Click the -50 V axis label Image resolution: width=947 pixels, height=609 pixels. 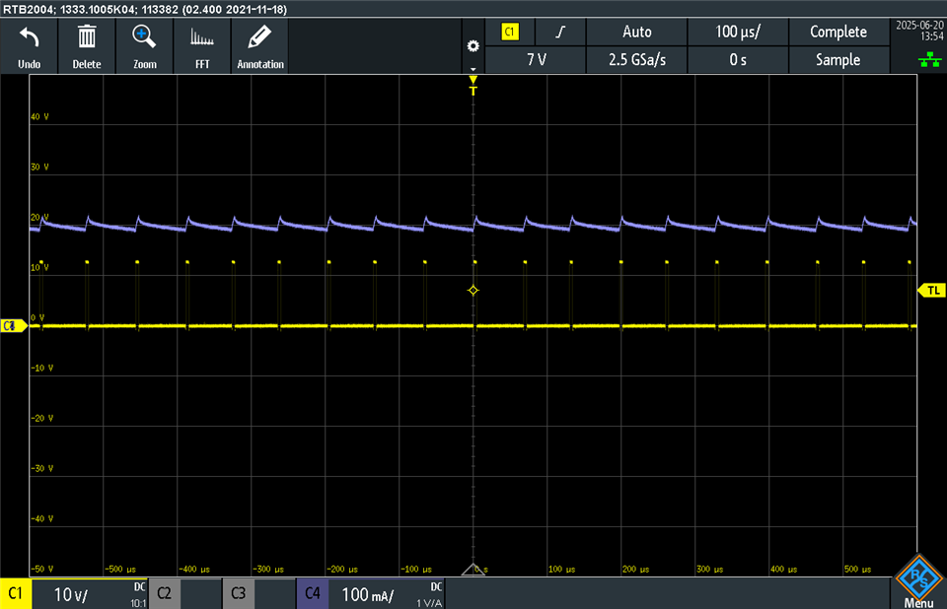click(x=42, y=569)
